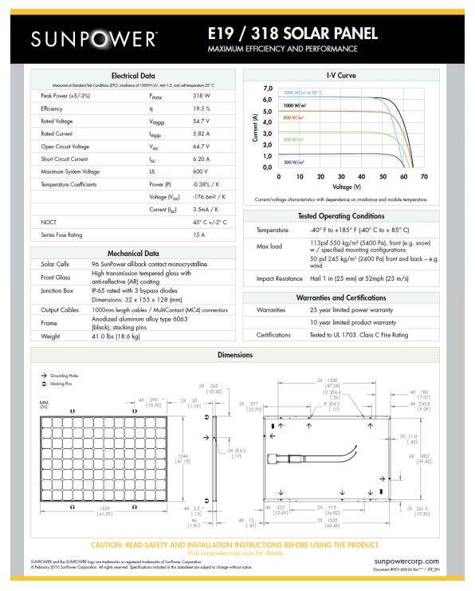Click 'Anodized aluminum alloy type 6063' text

[139, 319]
